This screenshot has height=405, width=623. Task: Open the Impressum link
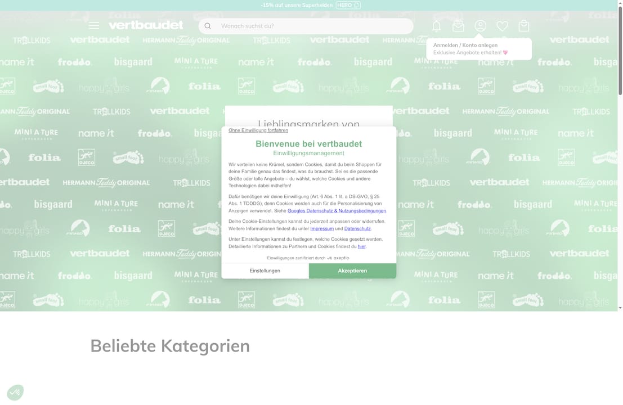pyautogui.click(x=322, y=229)
